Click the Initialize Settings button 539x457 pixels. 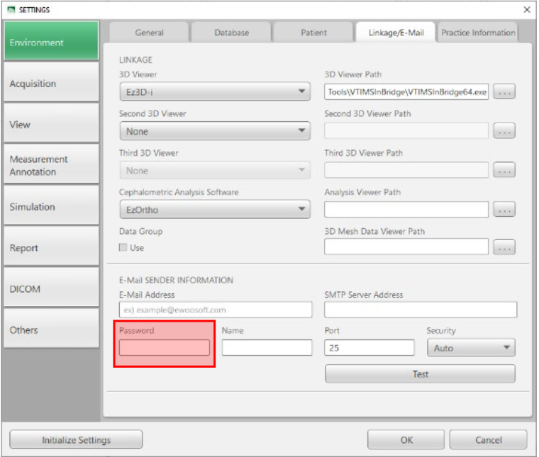(x=76, y=440)
